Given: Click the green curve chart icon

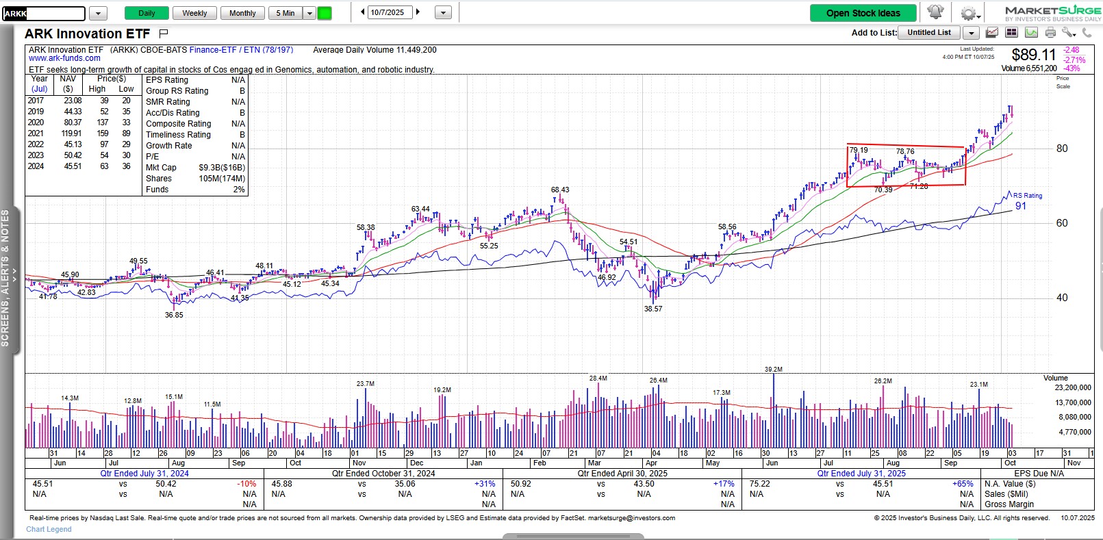Looking at the screenshot, I should pos(1031,33).
